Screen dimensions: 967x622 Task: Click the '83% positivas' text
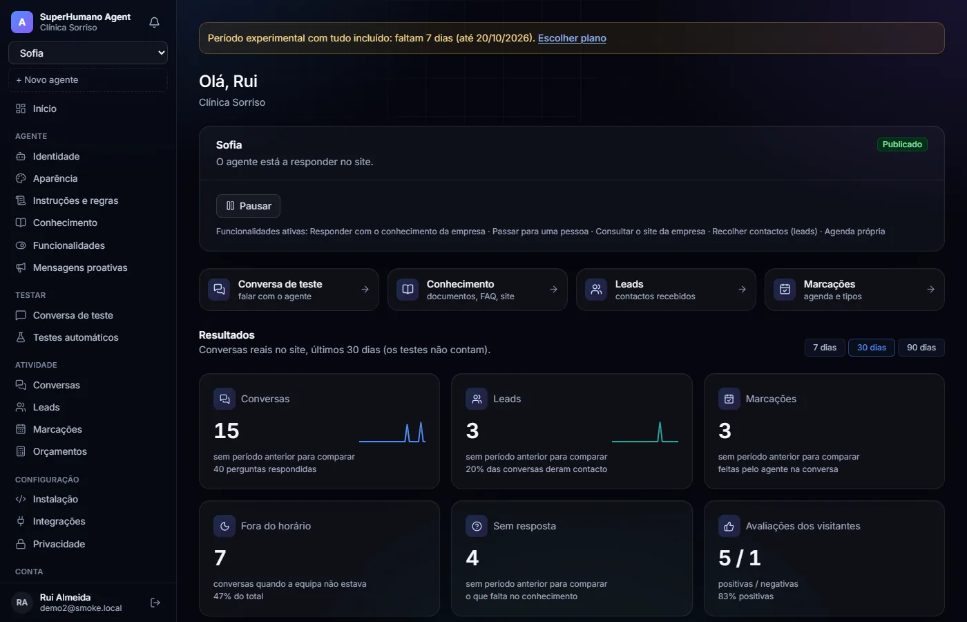(x=746, y=596)
